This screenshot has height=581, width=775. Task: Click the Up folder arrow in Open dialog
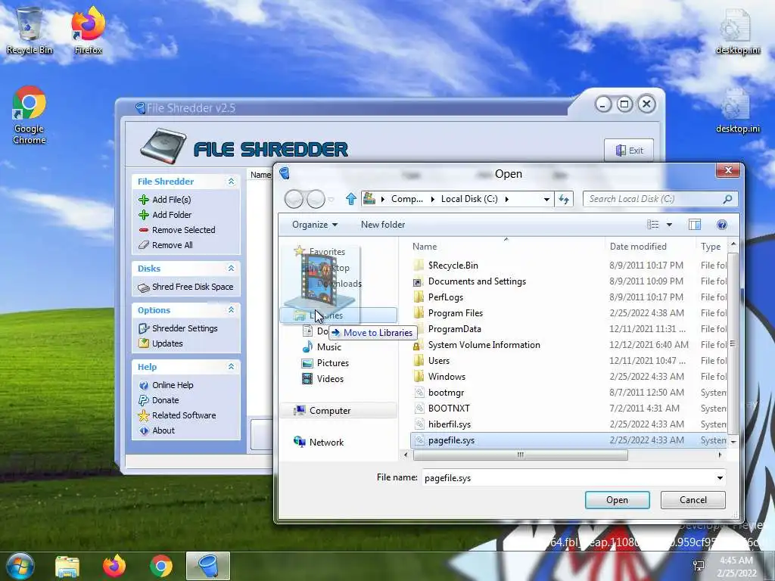pyautogui.click(x=351, y=199)
